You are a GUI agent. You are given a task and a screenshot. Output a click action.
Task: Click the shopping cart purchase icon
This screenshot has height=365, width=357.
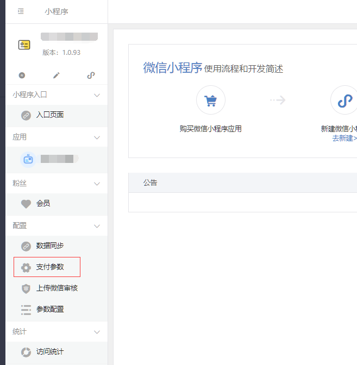(x=210, y=100)
